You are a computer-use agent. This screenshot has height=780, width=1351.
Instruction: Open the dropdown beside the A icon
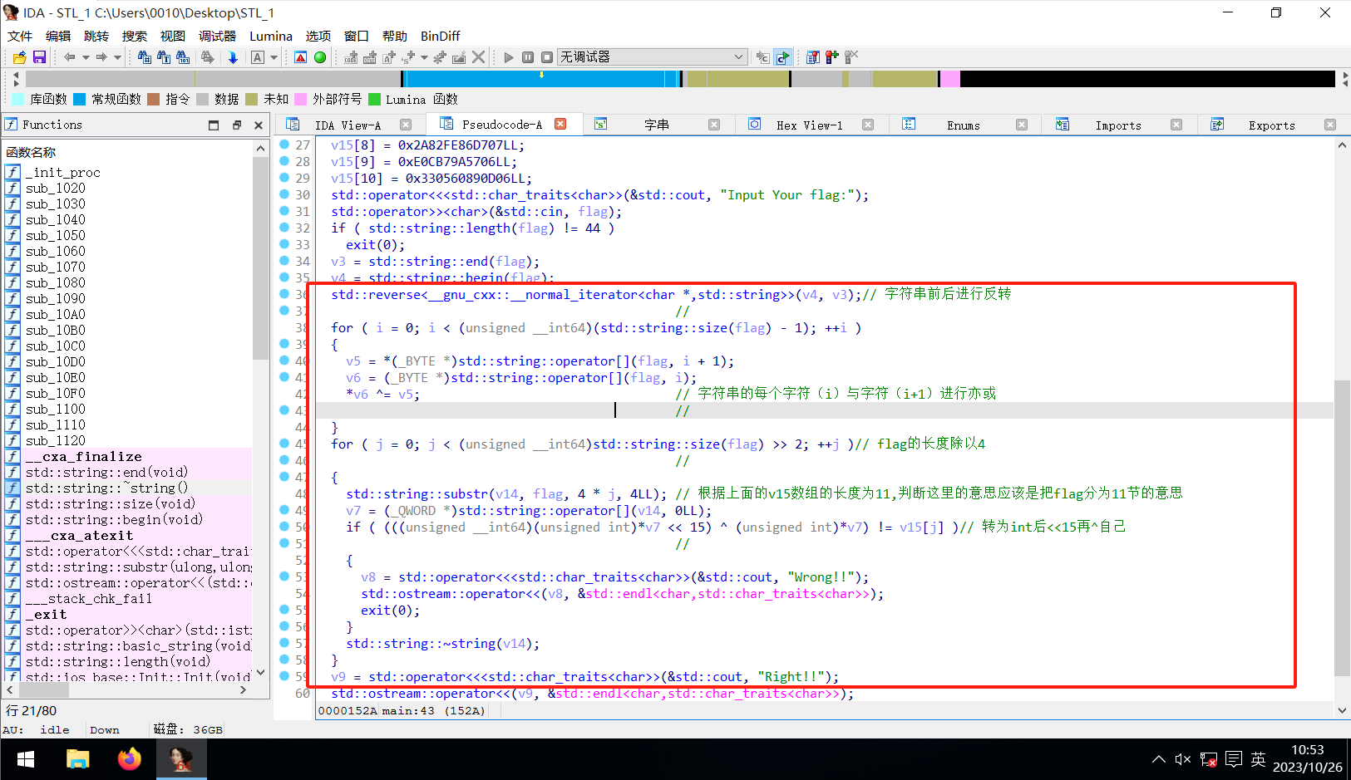274,57
